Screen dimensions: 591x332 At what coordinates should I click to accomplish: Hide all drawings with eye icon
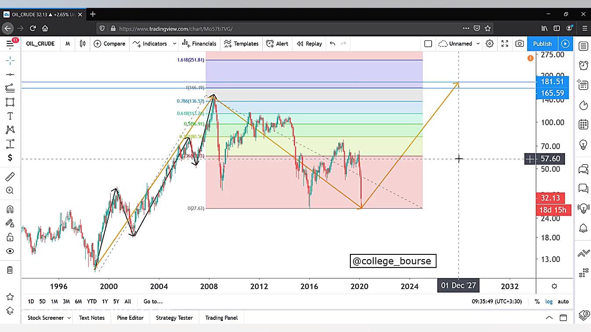pos(10,251)
